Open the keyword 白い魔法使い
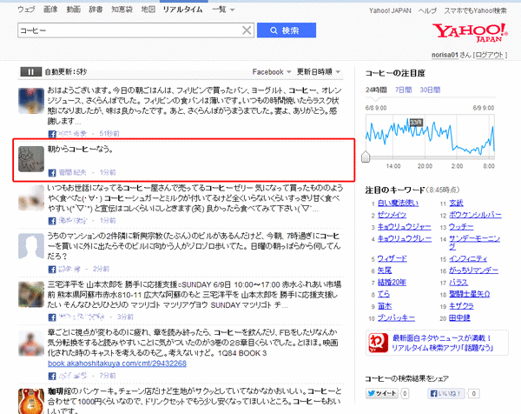The image size is (521, 414). [x=398, y=203]
